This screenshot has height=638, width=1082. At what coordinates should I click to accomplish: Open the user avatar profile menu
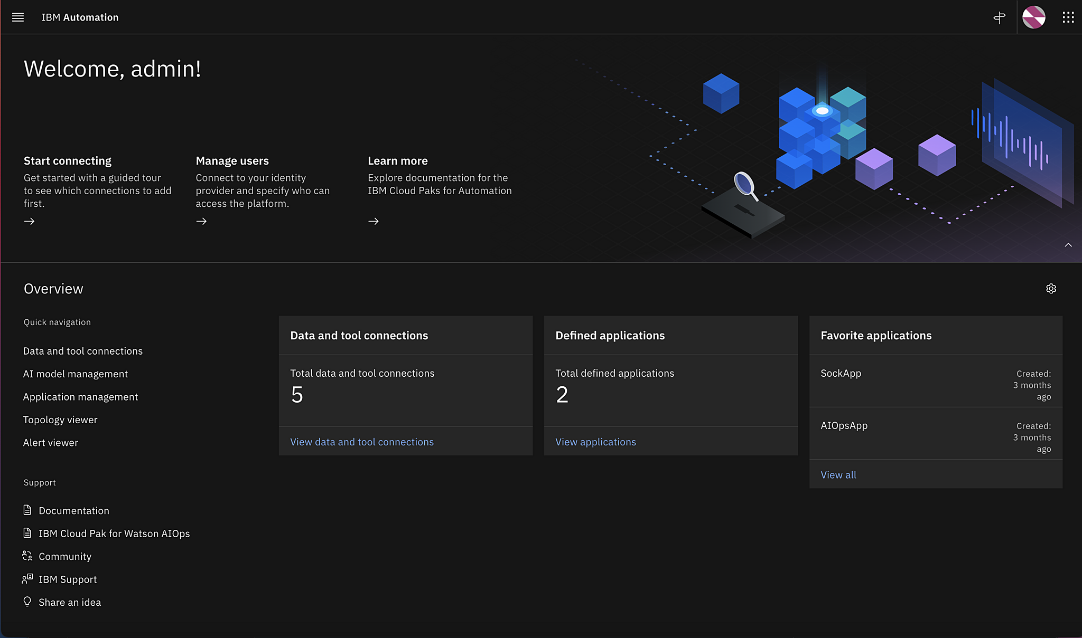pos(1034,17)
